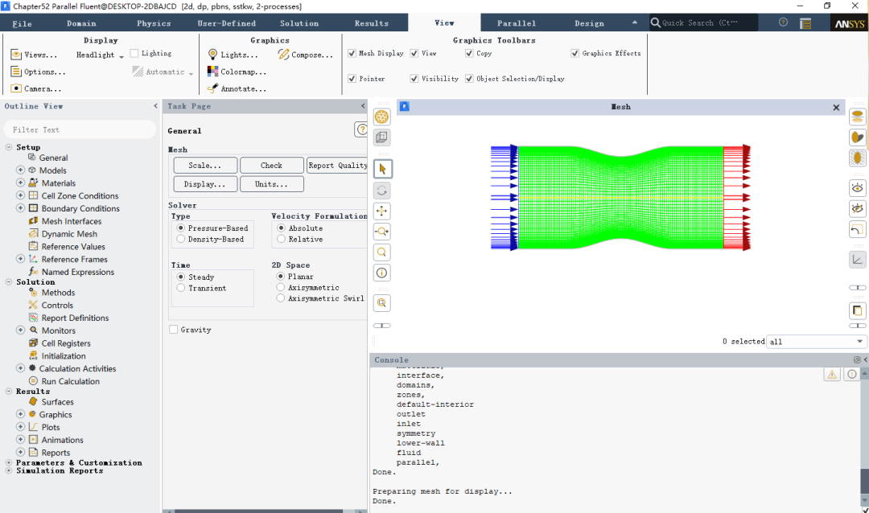
Task: Click the hide selected crossed-eye icon
Action: [858, 208]
